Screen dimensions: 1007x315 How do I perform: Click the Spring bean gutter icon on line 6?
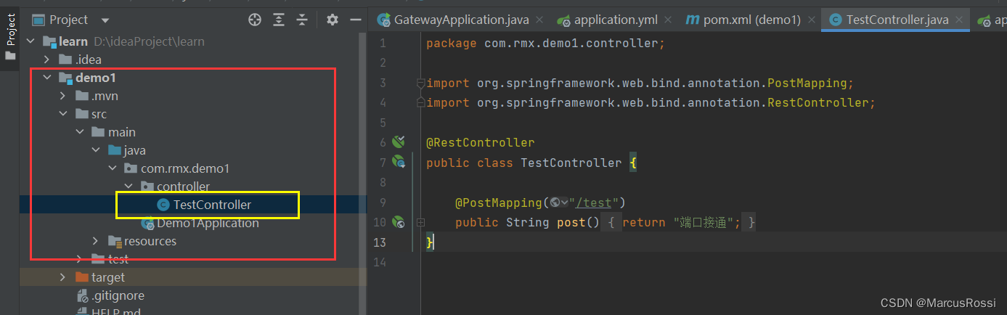tap(398, 142)
